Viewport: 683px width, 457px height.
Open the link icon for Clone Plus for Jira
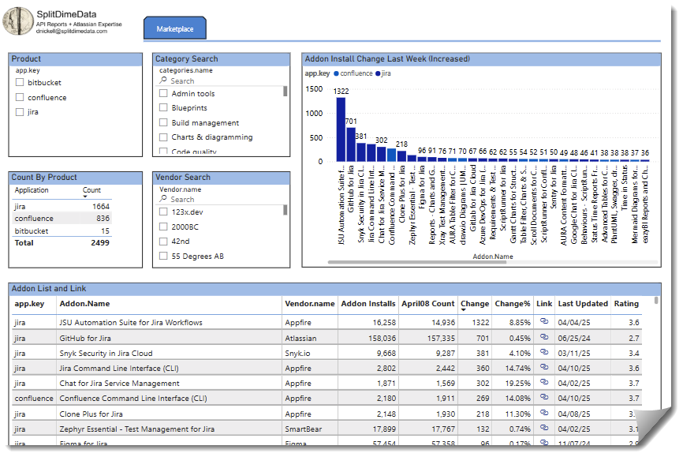point(544,413)
